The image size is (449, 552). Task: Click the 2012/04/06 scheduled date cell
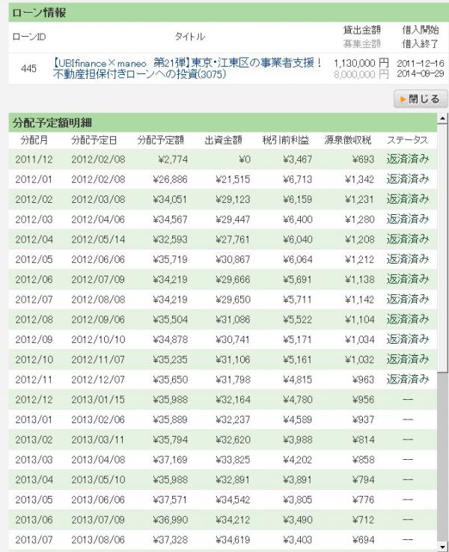(x=98, y=219)
